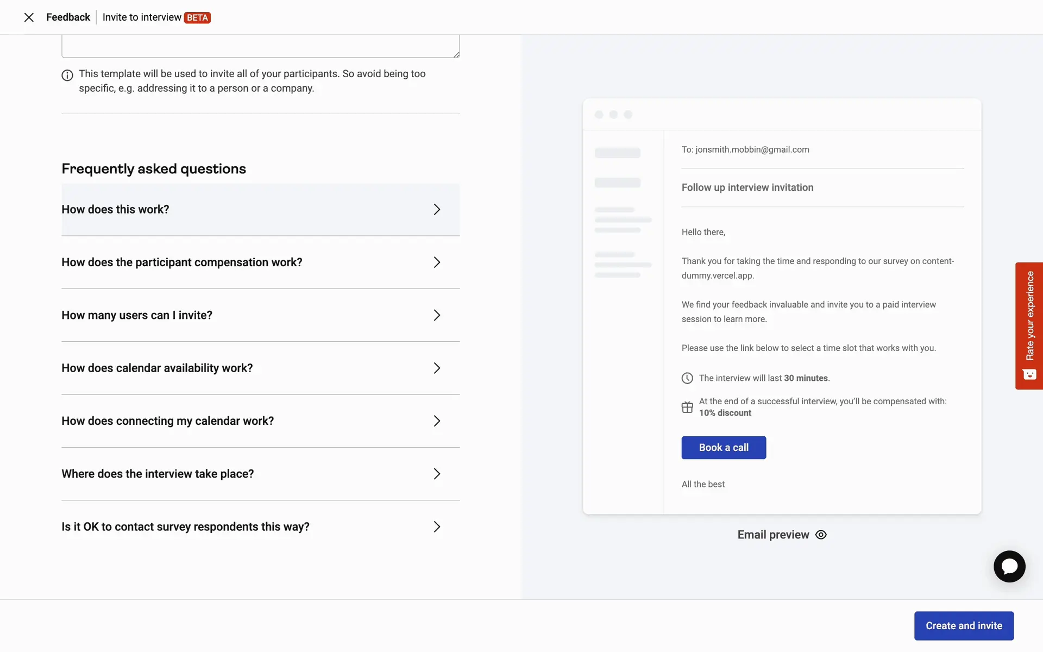Close the invite to interview dialog
This screenshot has height=652, width=1043.
[x=29, y=17]
